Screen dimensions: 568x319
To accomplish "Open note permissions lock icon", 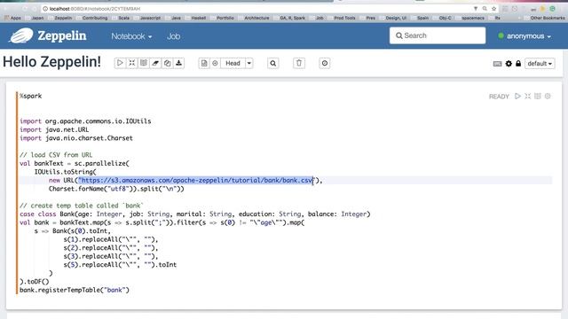I will pyautogui.click(x=518, y=64).
